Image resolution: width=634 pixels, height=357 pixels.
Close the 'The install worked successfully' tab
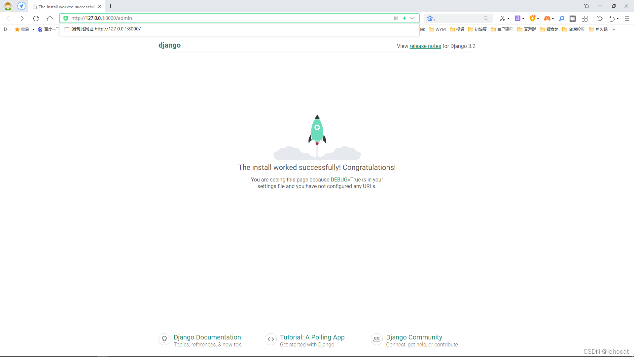click(x=99, y=7)
